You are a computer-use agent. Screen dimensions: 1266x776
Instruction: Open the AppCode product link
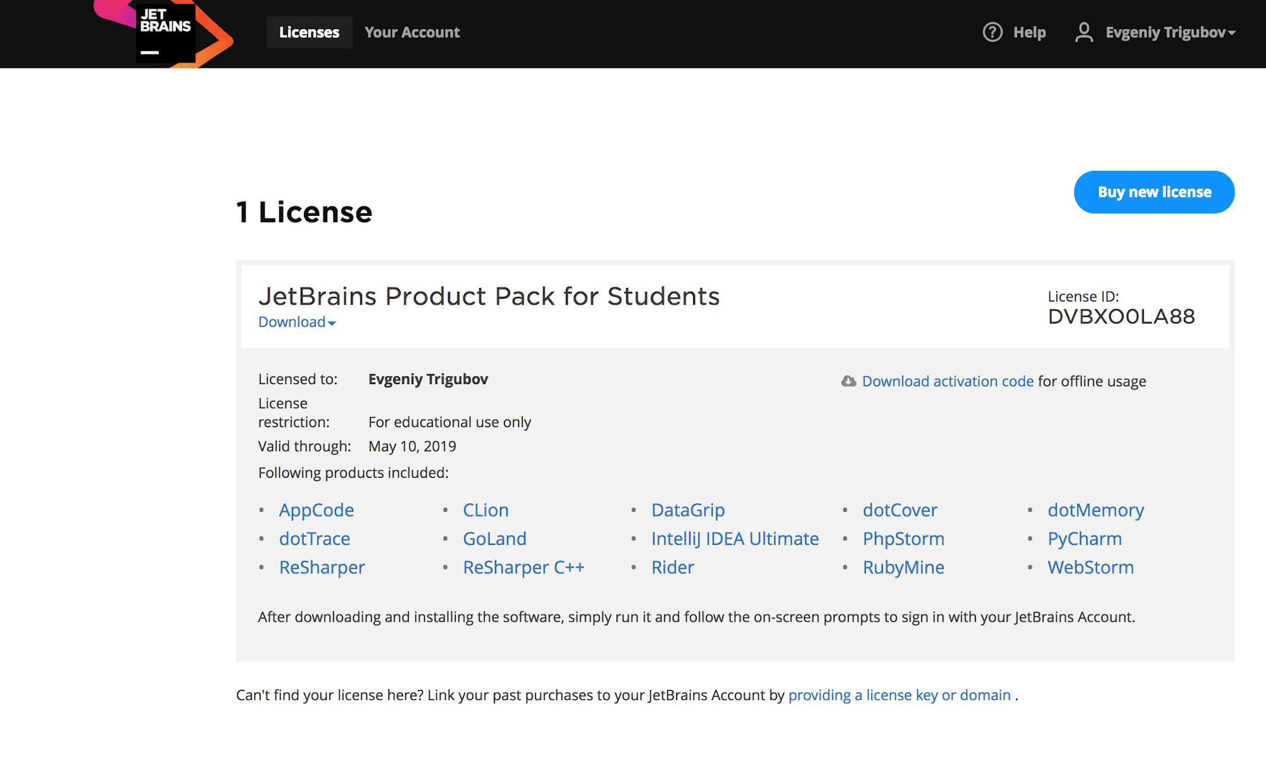point(316,510)
